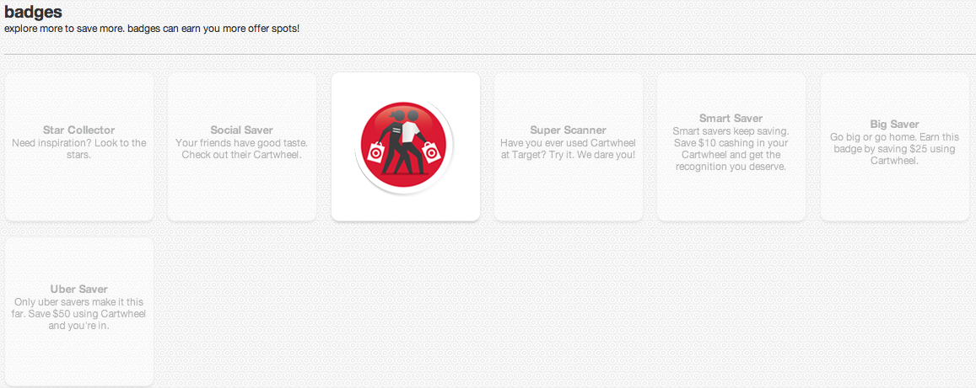Open the Smart Saver badge title
Image resolution: width=976 pixels, height=388 pixels.
pyautogui.click(x=731, y=118)
